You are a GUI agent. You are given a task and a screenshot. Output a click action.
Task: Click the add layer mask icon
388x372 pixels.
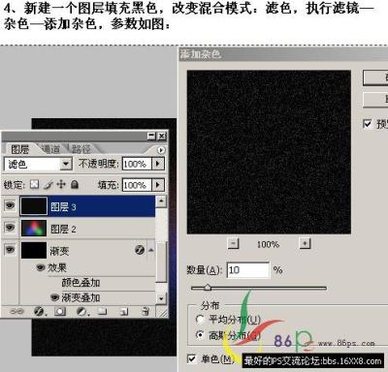point(60,311)
